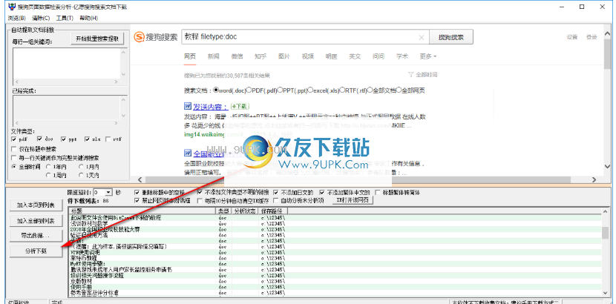Open the 清除(C) menu

(x=41, y=18)
